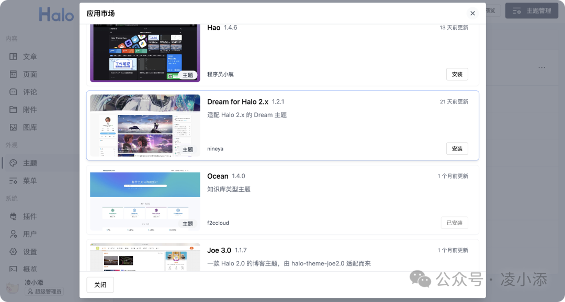Go to 页面 in the sidebar

pyautogui.click(x=30, y=74)
